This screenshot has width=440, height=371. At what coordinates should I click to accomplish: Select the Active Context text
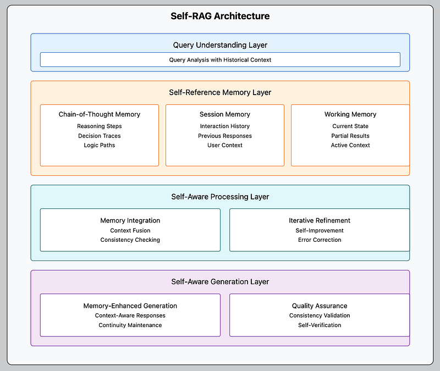tap(350, 145)
